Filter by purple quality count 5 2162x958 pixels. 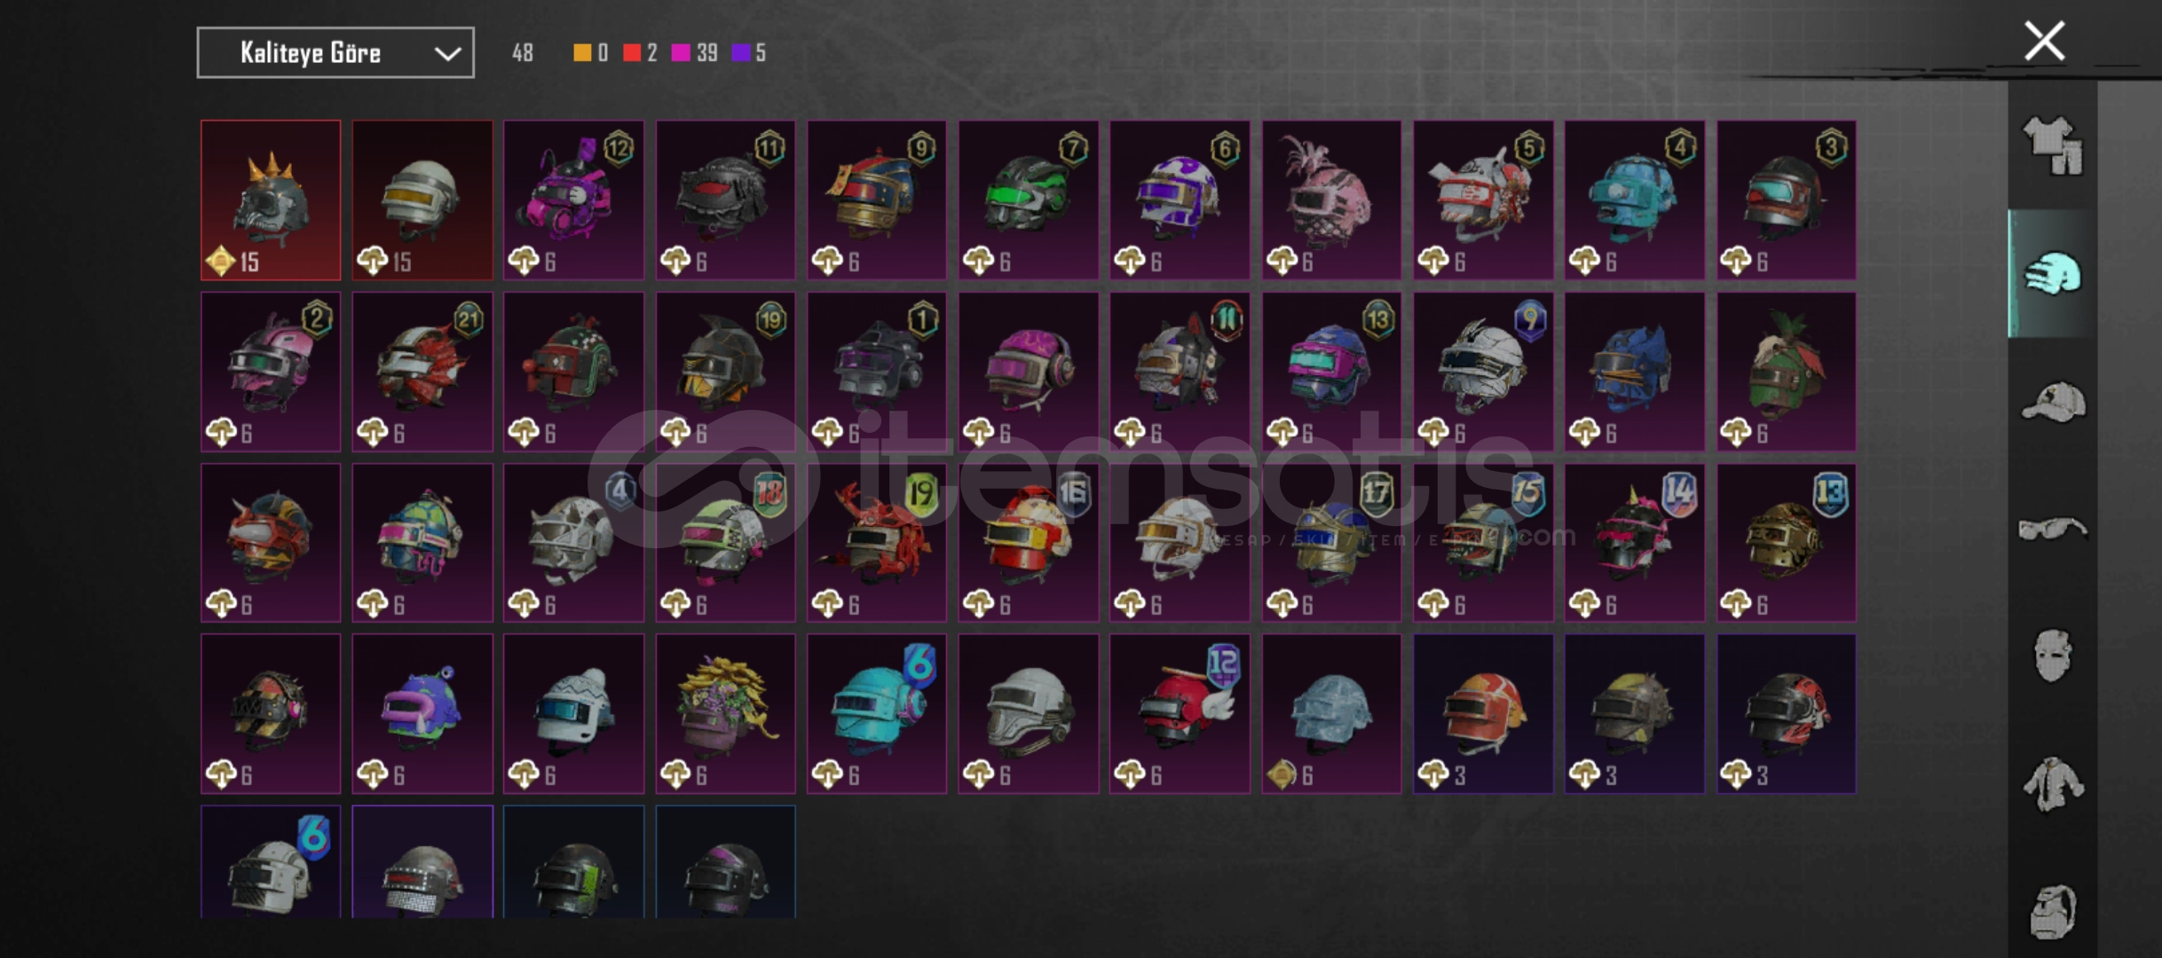point(748,53)
